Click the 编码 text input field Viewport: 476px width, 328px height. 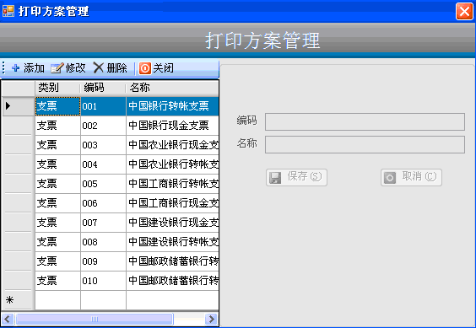[x=365, y=122]
